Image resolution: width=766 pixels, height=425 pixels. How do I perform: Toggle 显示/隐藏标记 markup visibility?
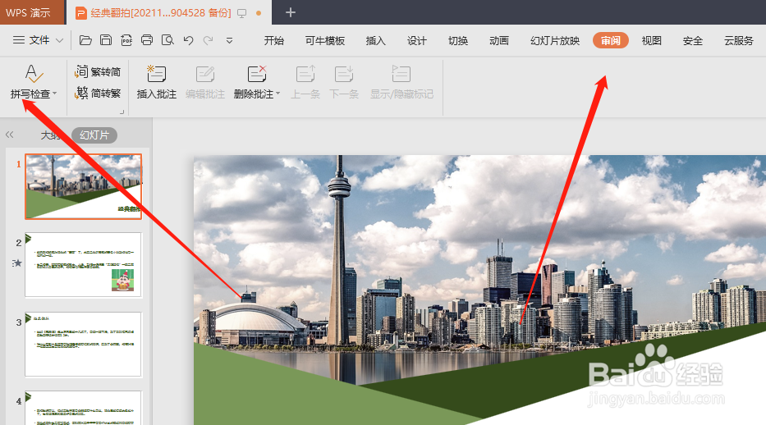tap(401, 82)
